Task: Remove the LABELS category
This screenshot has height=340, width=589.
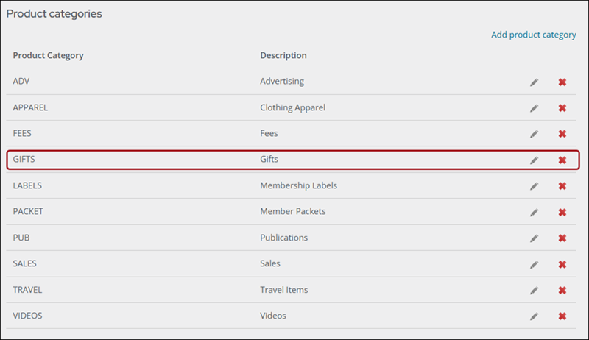Action: [562, 186]
